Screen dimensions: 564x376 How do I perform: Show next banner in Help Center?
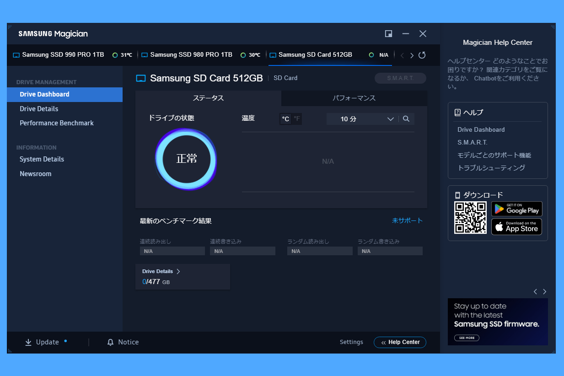click(544, 291)
